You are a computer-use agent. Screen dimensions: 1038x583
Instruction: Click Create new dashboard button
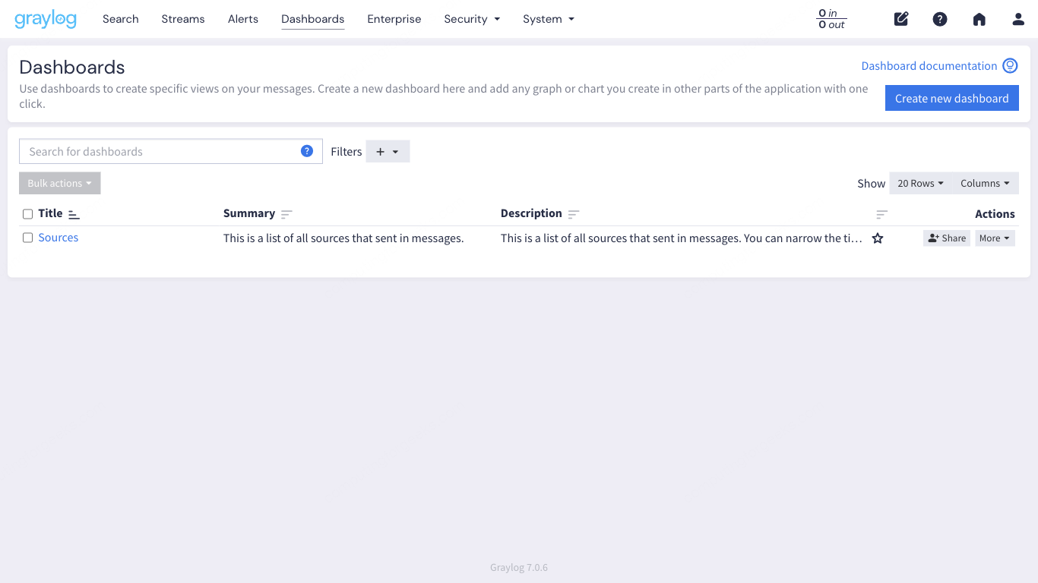951,98
